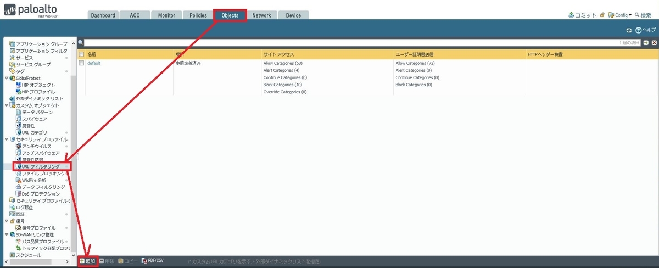
Task: Switch to the Monitor tab
Action: pos(166,15)
